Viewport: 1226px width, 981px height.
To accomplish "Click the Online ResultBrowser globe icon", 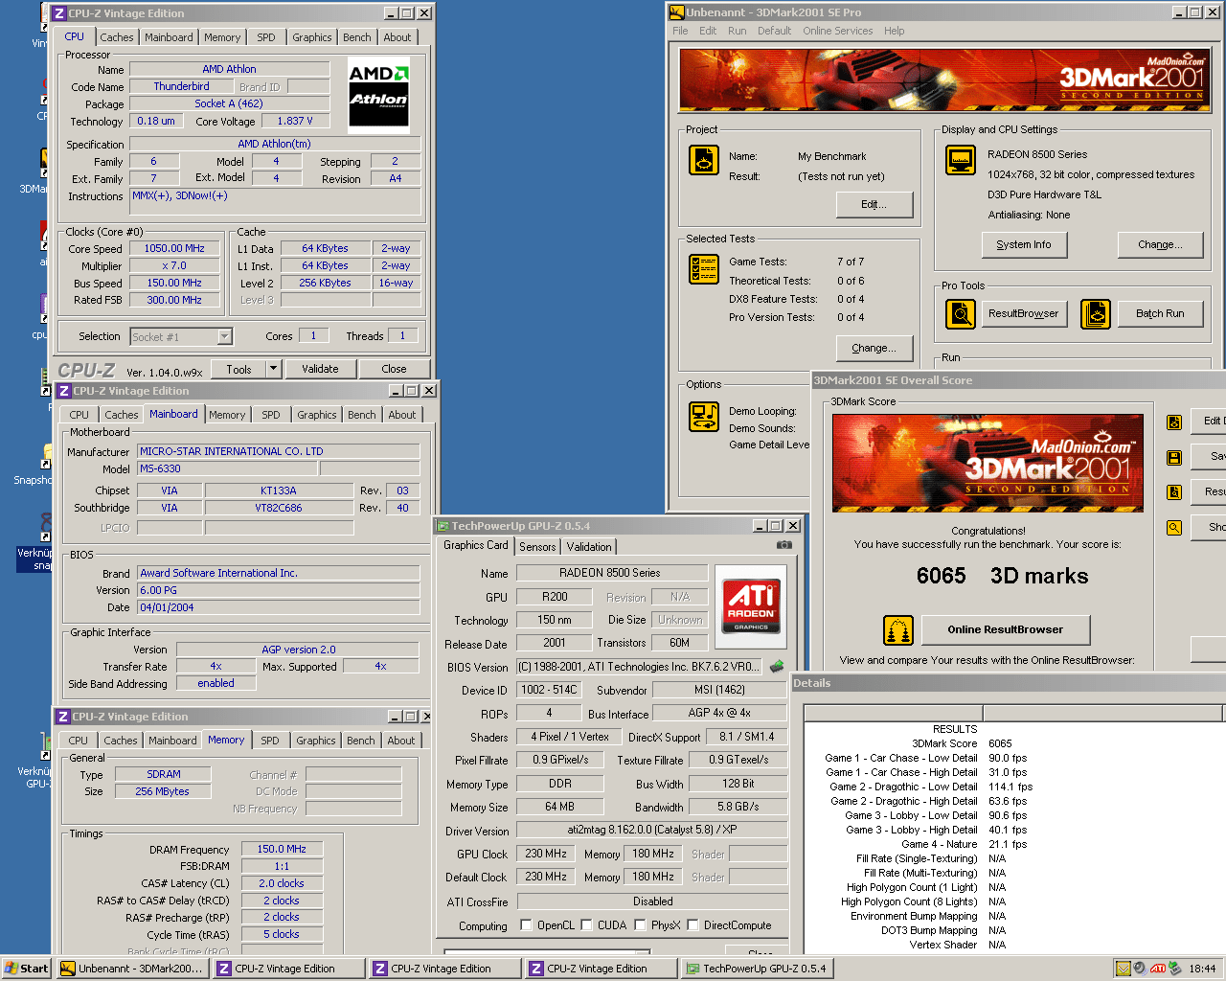I will 897,630.
